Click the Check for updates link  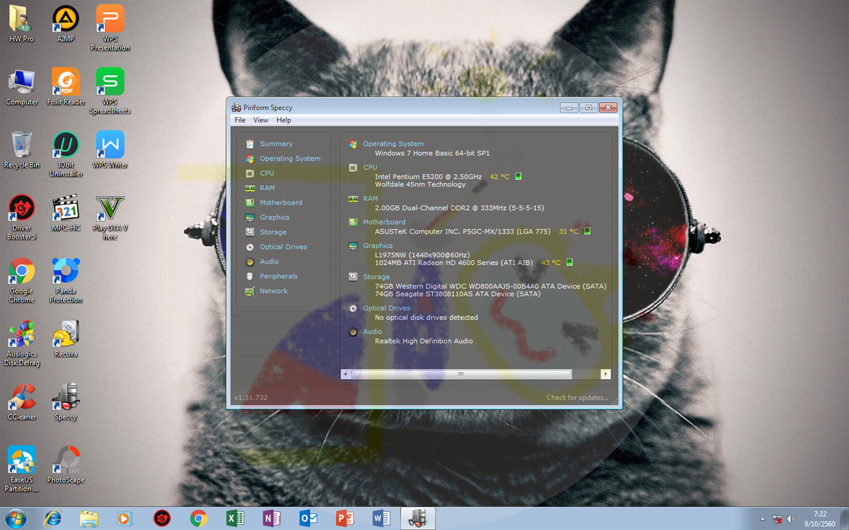tap(577, 397)
